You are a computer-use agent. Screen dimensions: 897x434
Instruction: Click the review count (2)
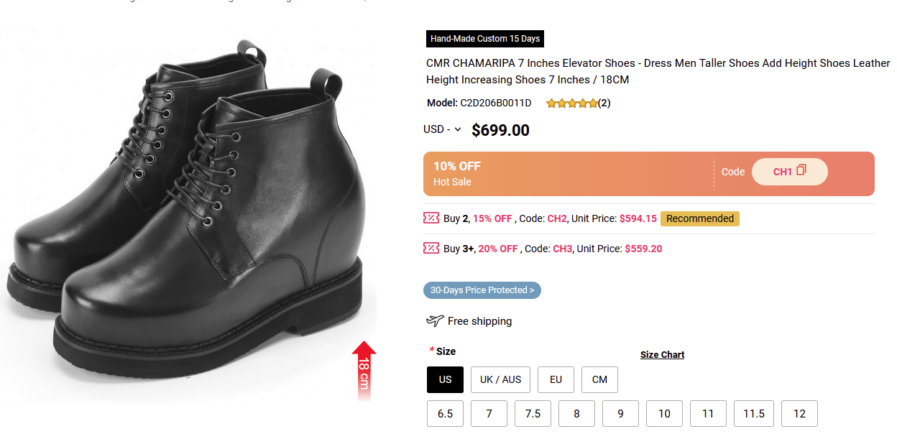click(x=604, y=103)
